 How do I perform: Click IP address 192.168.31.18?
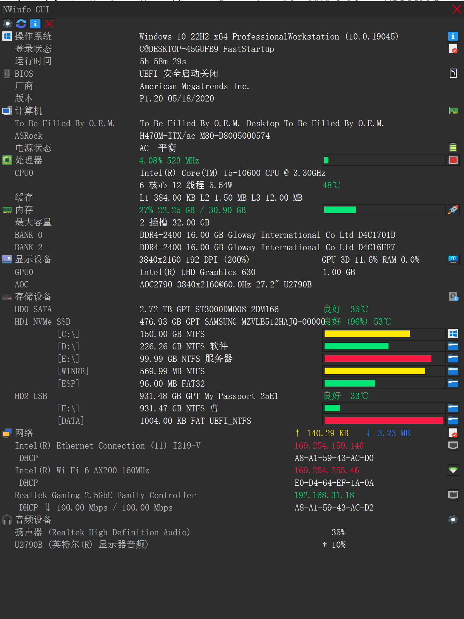pos(324,495)
